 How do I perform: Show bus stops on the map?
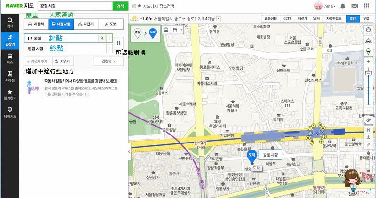pyautogui.click(x=166, y=30)
